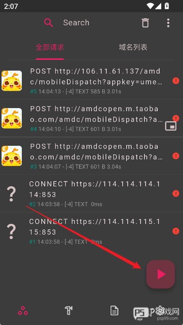Viewport: 183px width, 325px height.
Task: Click the picture-in-picture floating window icon
Action: coord(171,126)
